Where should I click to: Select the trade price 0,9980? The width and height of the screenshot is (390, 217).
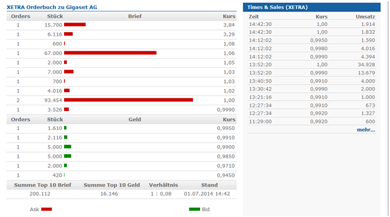click(x=318, y=48)
